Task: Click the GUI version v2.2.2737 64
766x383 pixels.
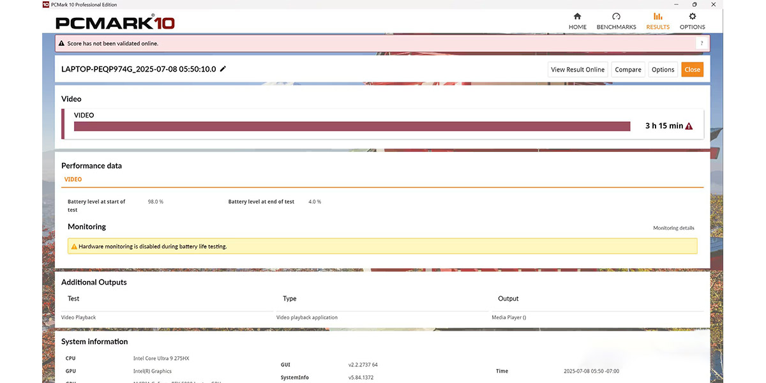Action: pyautogui.click(x=363, y=365)
